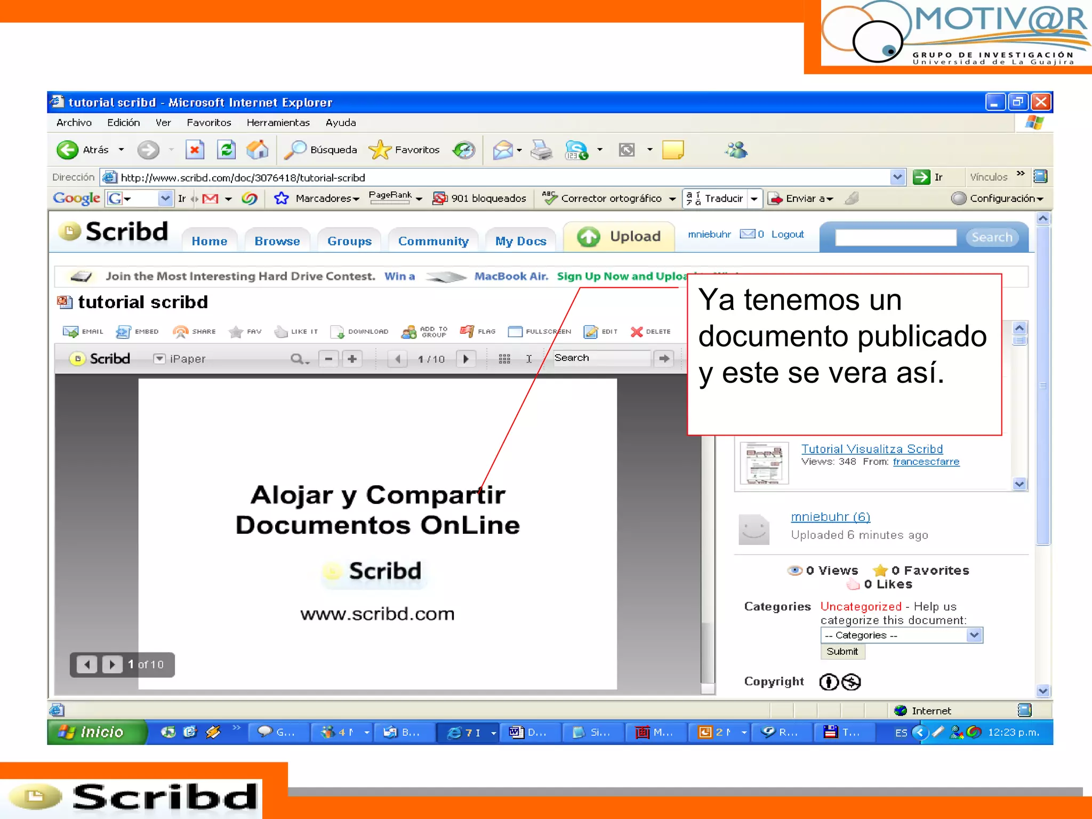Screen dimensions: 1092x819
Task: Zoom out with iPaper minus button
Action: [x=328, y=359]
